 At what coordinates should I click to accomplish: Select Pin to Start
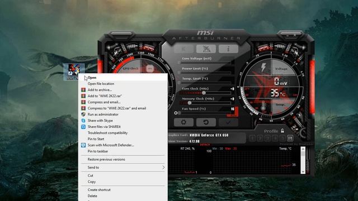[x=123, y=139]
